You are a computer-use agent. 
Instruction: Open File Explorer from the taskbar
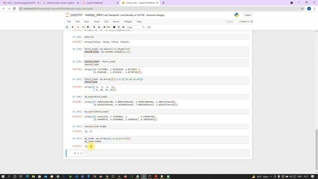tap(33, 177)
